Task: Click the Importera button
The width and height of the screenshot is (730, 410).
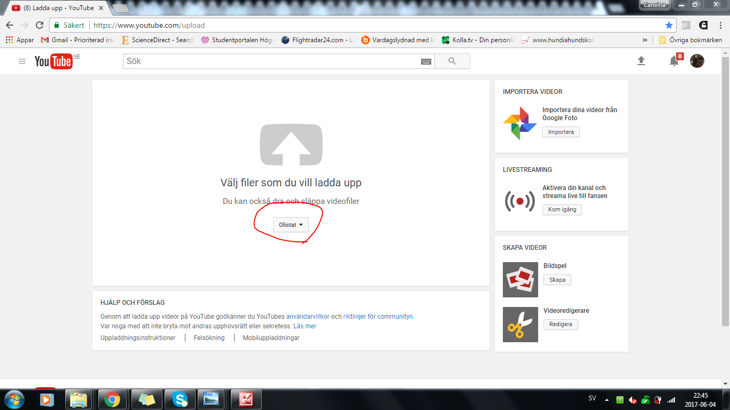Action: click(x=561, y=132)
